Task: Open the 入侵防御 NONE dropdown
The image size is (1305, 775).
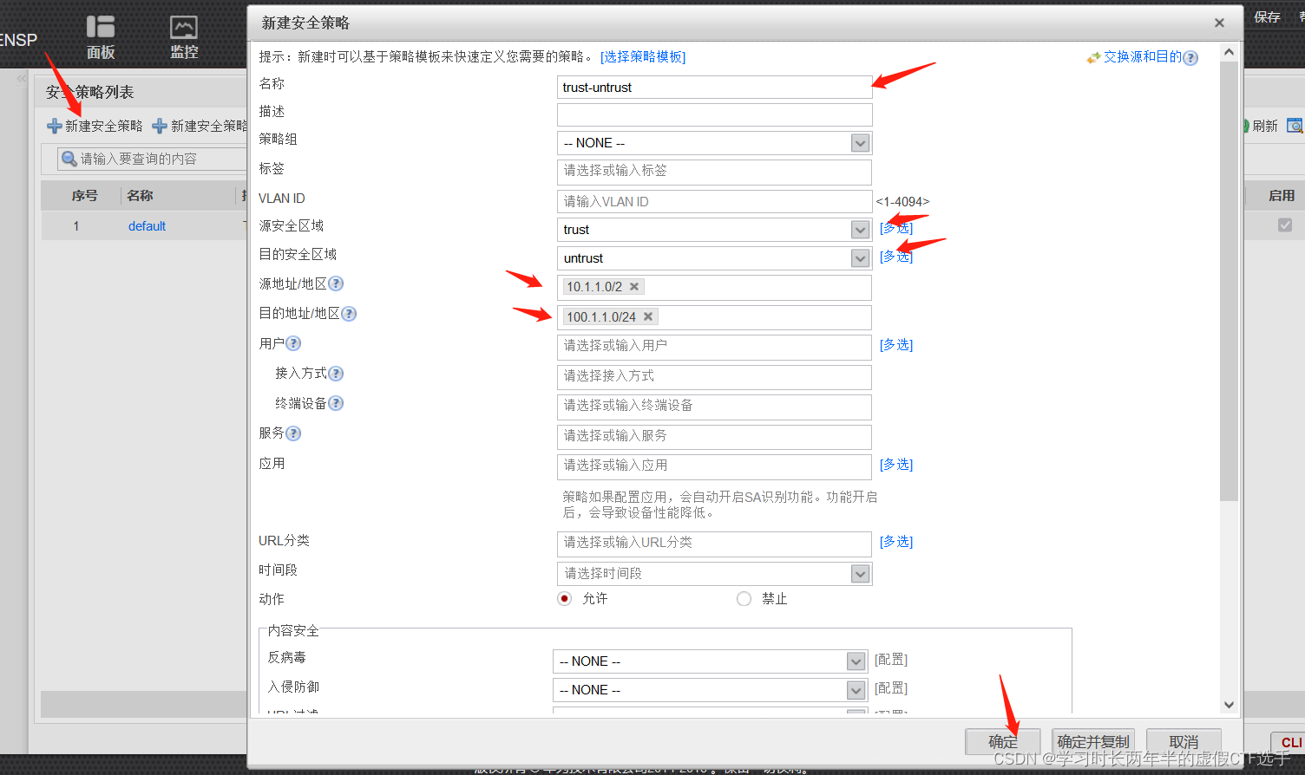Action: [710, 690]
